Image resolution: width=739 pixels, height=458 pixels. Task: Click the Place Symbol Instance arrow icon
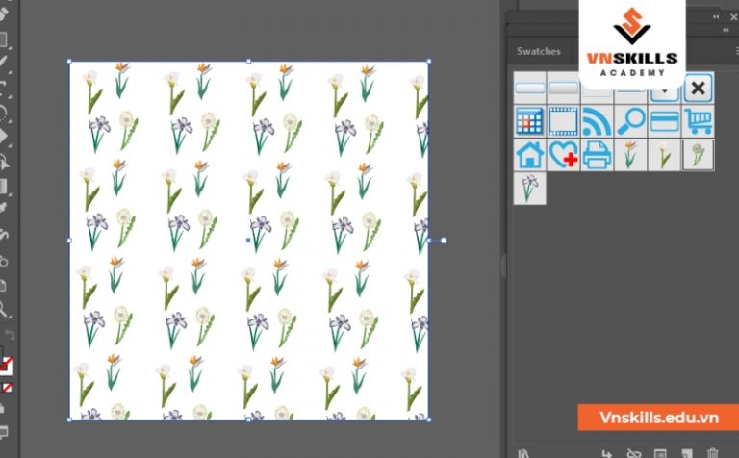point(607,454)
